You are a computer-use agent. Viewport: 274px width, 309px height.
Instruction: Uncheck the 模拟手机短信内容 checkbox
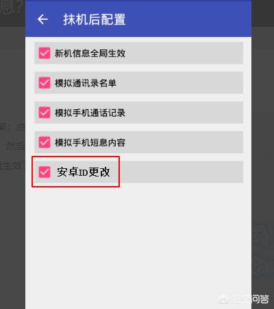45,142
